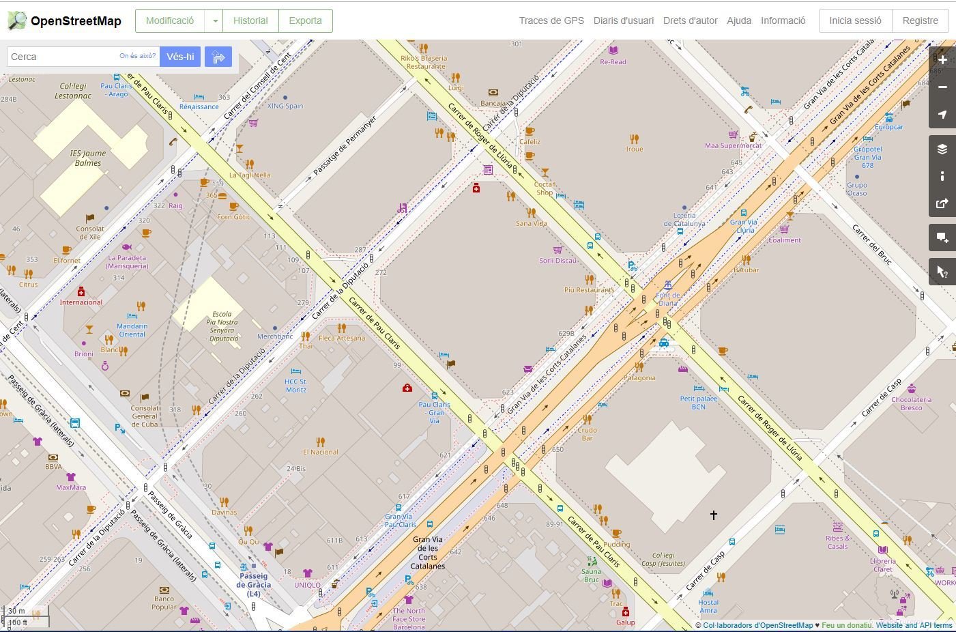The width and height of the screenshot is (956, 632).
Task: Open Col·laboradors d'OpenStreetMap attribution link
Action: click(x=758, y=625)
